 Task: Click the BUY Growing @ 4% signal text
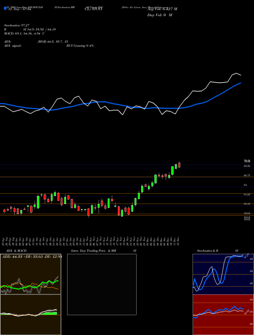click(x=80, y=46)
